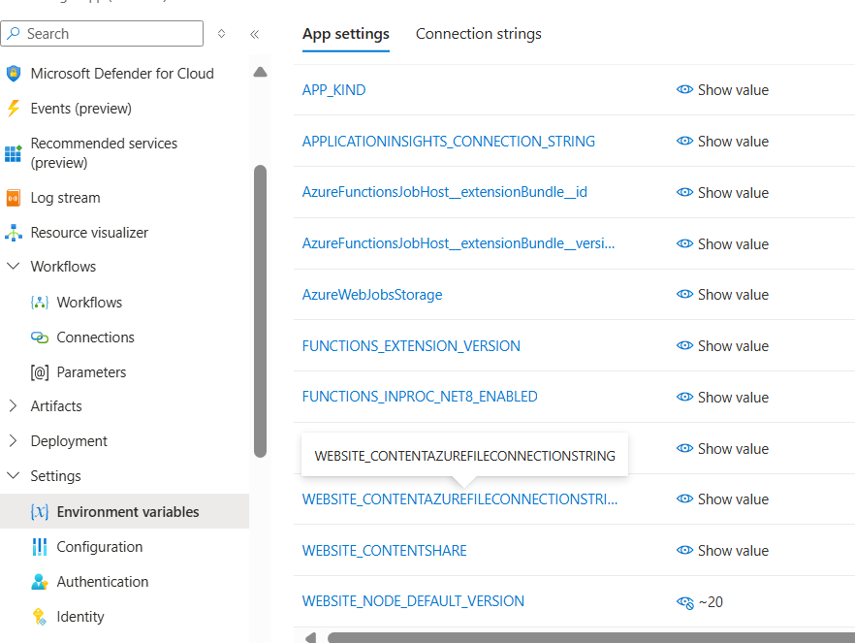Collapse the sidebar with double-chevron icon

pos(255,34)
